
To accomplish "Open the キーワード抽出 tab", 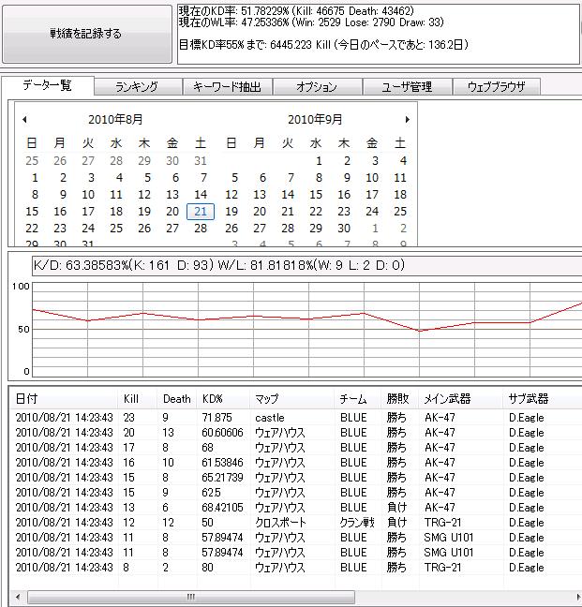I will 227,87.
